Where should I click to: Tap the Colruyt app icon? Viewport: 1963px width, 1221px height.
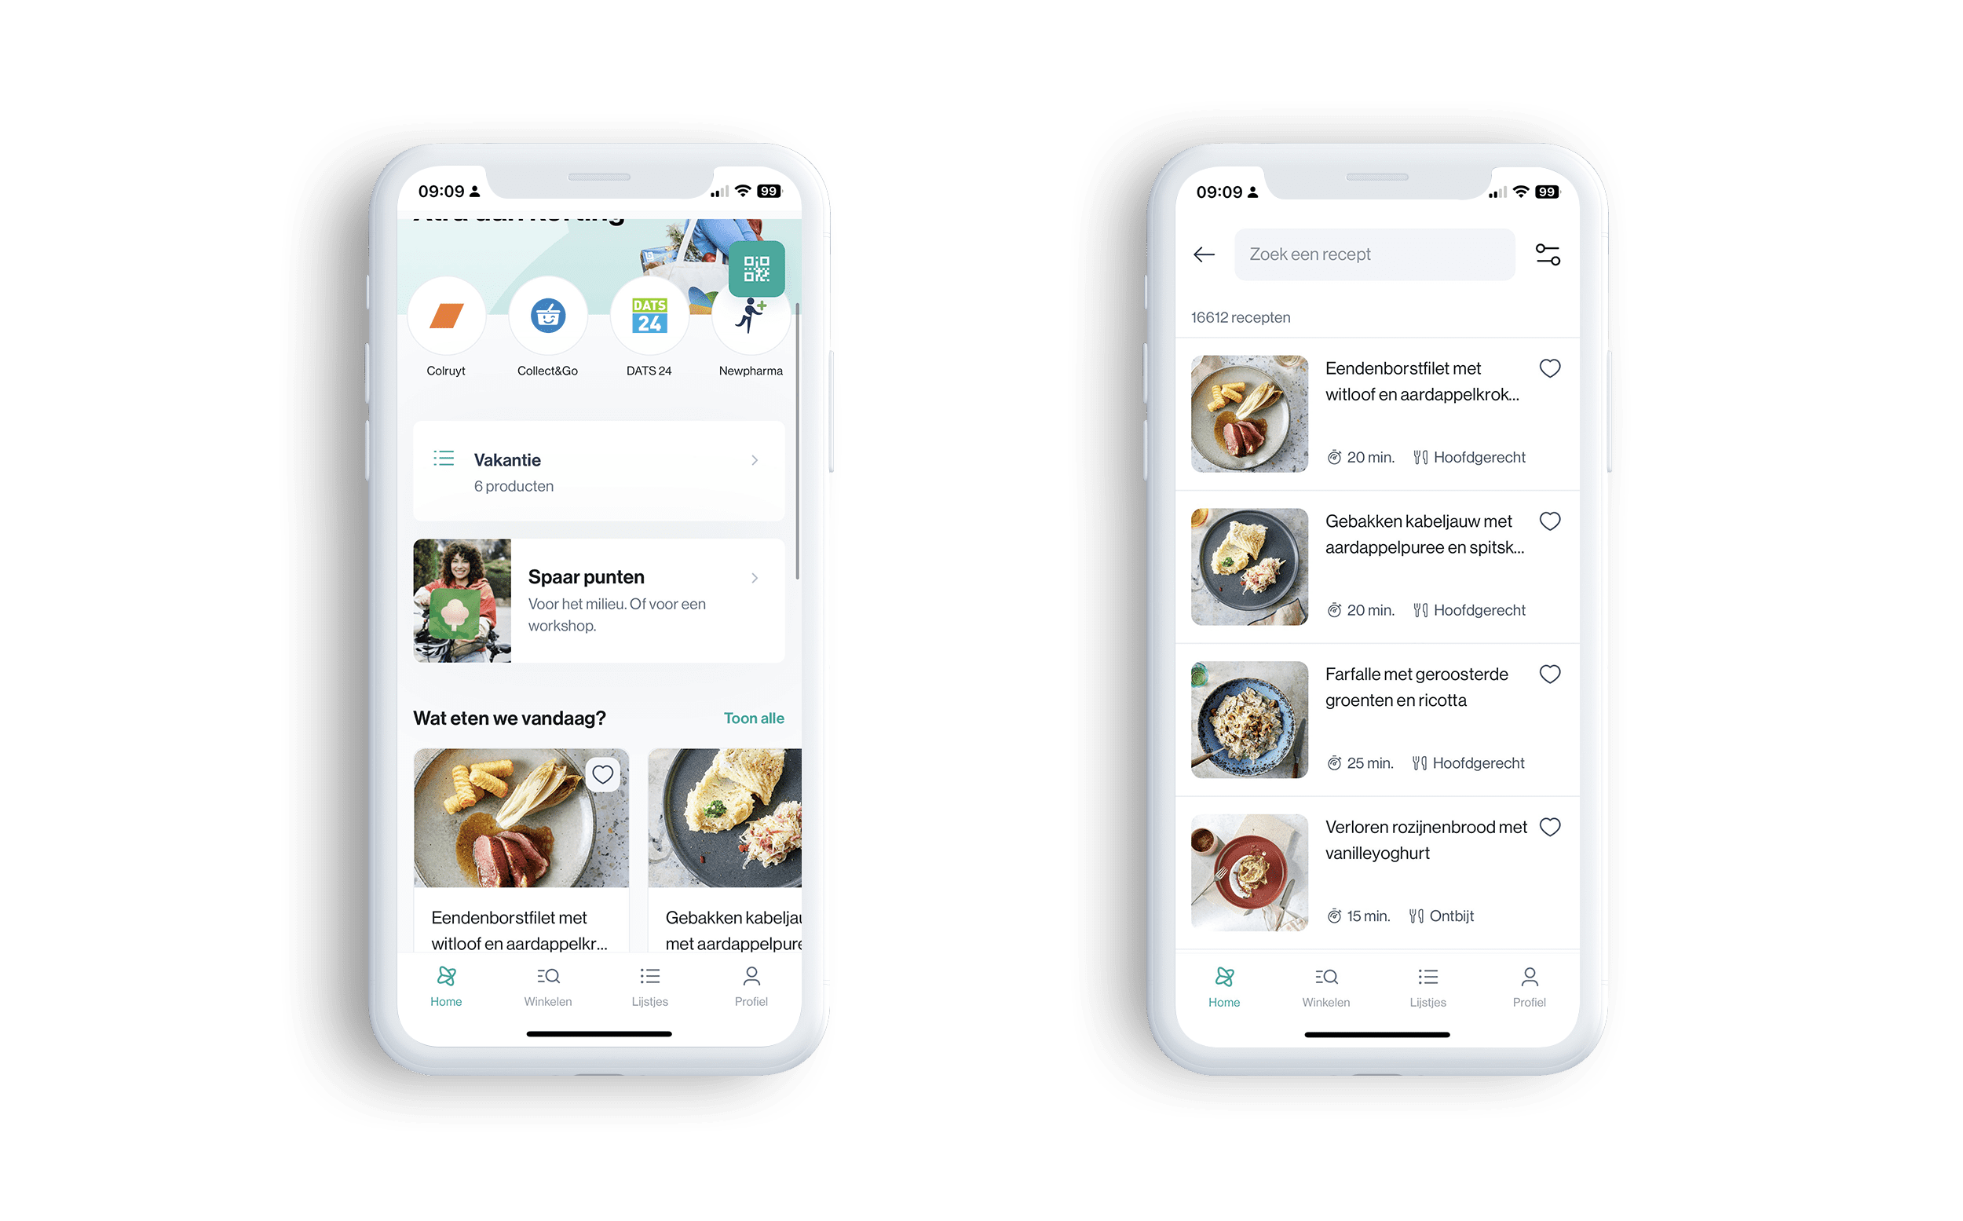click(446, 320)
